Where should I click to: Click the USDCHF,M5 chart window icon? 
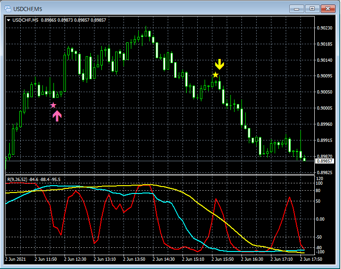[x=8, y=9]
